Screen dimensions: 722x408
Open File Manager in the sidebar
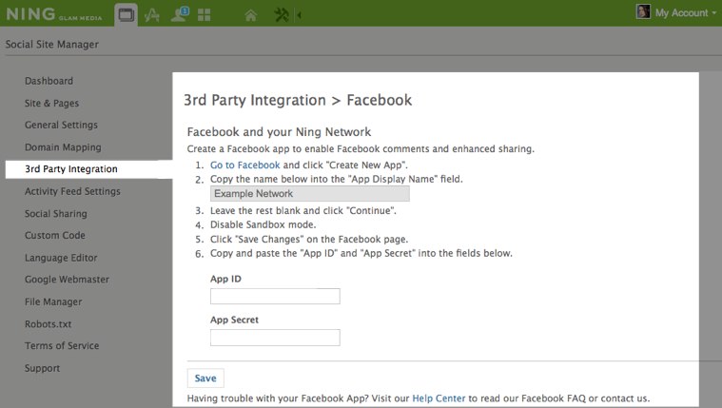53,302
